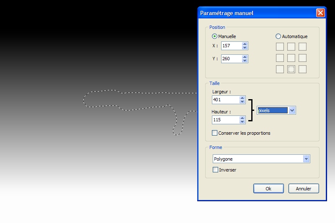
Task: Select the Manuelle position radio button
Action: [x=214, y=36]
